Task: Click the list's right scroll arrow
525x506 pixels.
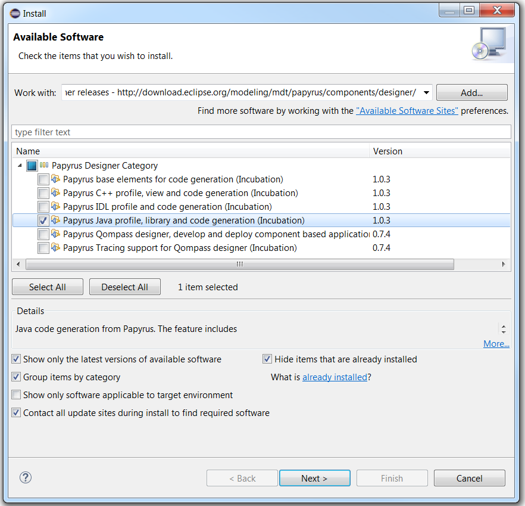Action: [504, 264]
